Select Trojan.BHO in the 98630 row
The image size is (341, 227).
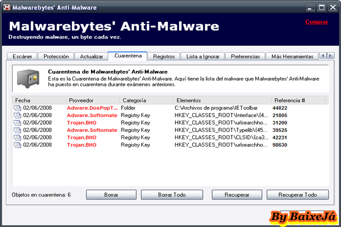tap(82, 145)
